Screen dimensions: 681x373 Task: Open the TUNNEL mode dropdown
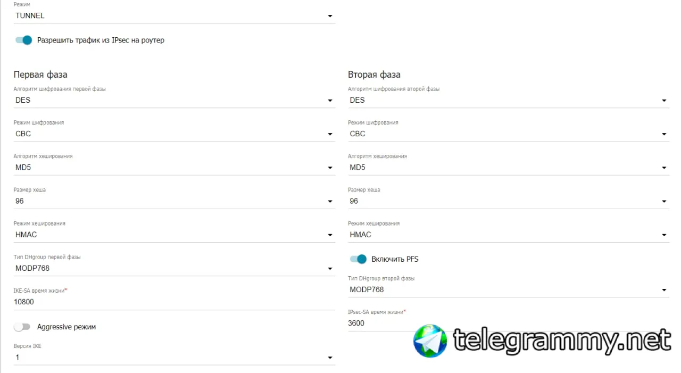[x=175, y=16]
